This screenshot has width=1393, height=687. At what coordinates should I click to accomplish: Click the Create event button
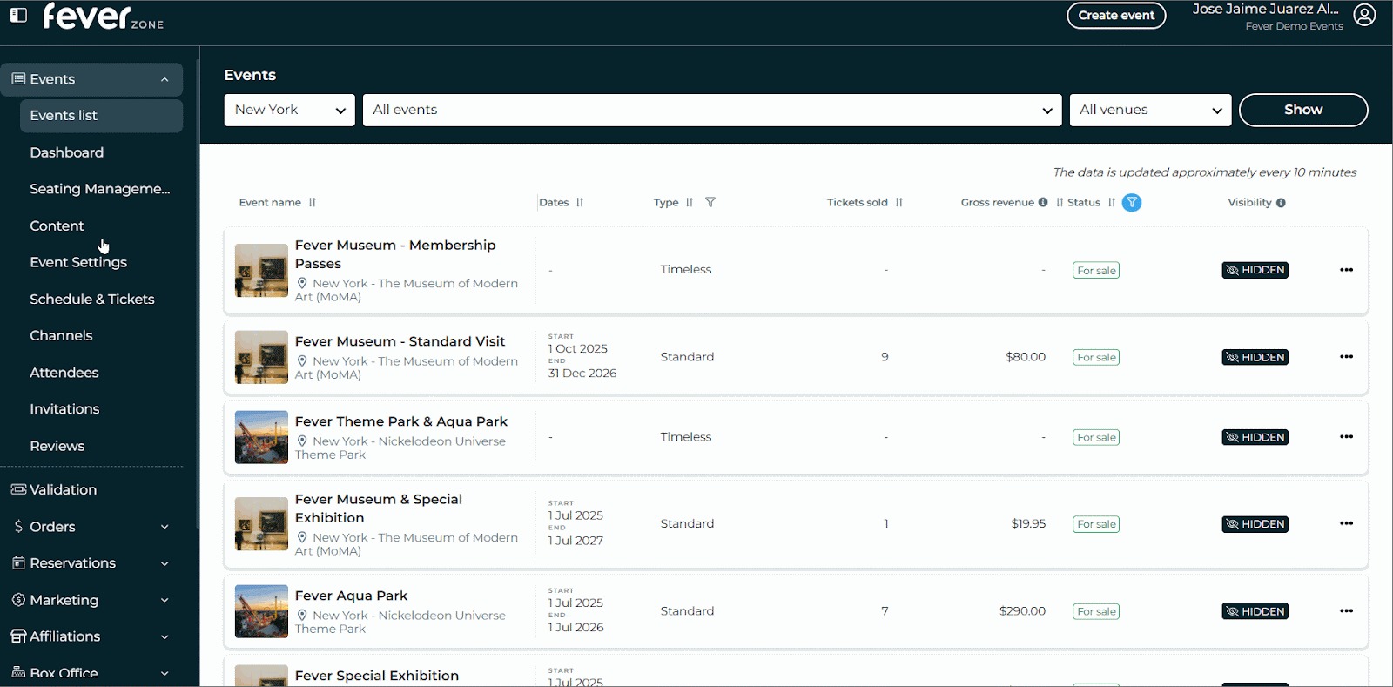point(1116,16)
